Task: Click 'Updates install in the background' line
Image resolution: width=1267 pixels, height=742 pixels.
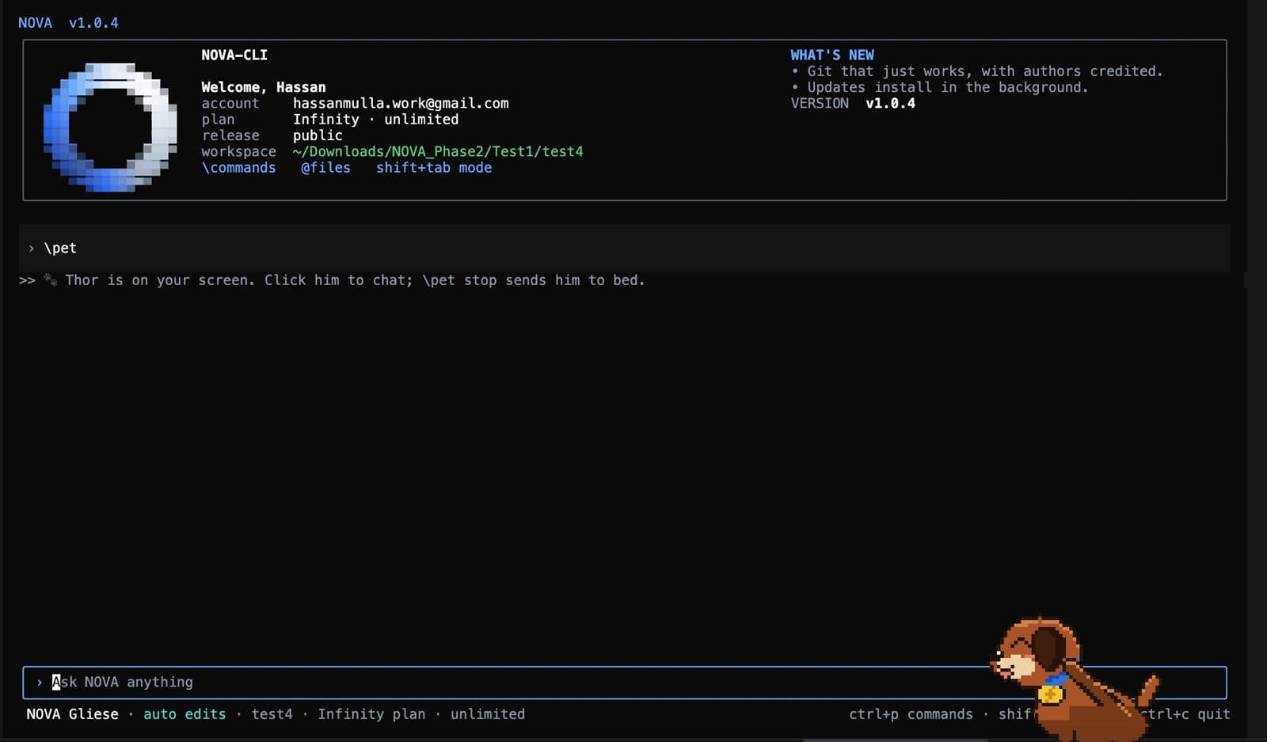Action: tap(939, 87)
